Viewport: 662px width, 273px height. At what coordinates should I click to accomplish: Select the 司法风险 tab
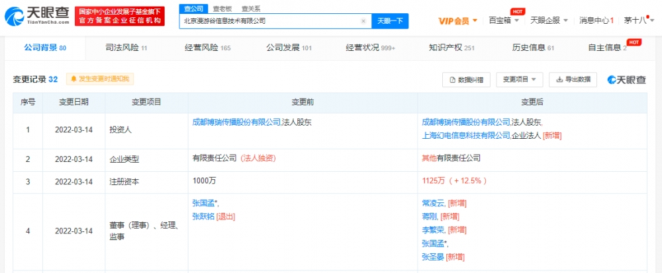click(126, 48)
